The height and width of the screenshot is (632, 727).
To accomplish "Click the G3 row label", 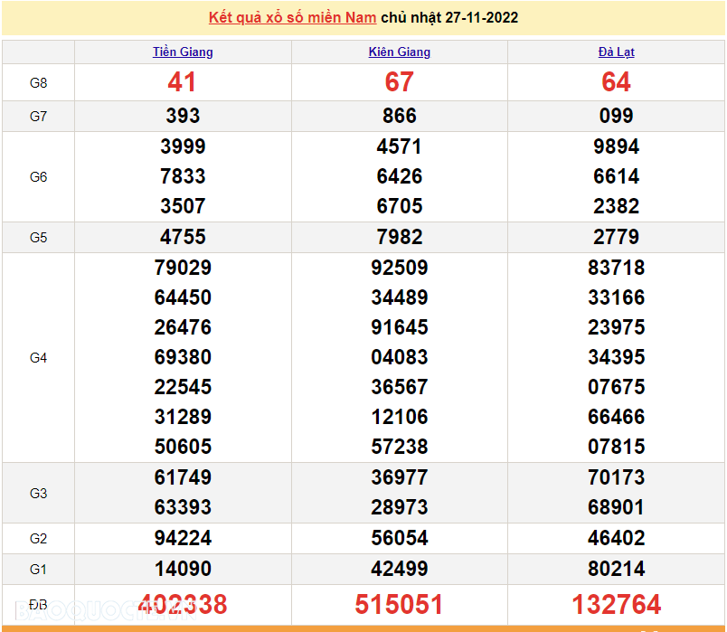I will [x=38, y=494].
